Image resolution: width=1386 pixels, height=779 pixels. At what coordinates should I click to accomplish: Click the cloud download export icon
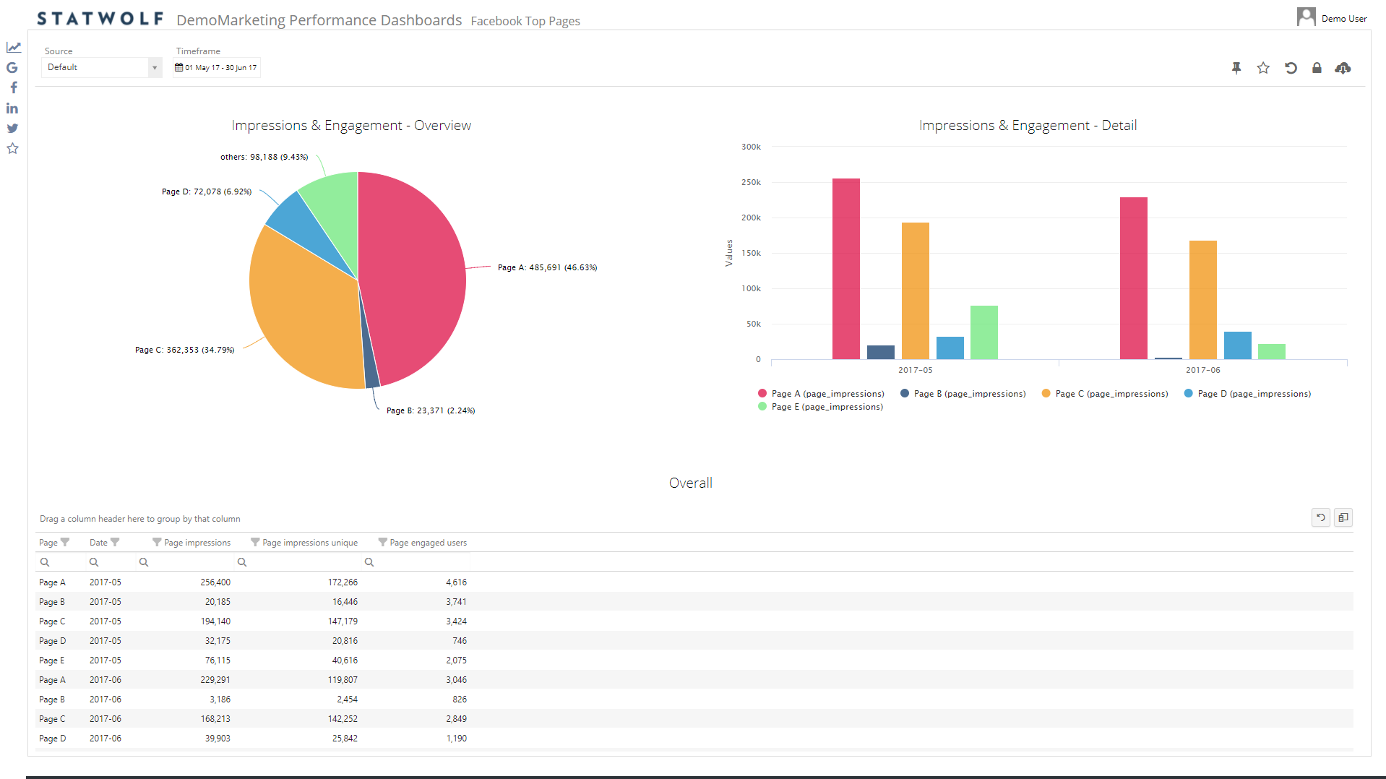(1343, 68)
